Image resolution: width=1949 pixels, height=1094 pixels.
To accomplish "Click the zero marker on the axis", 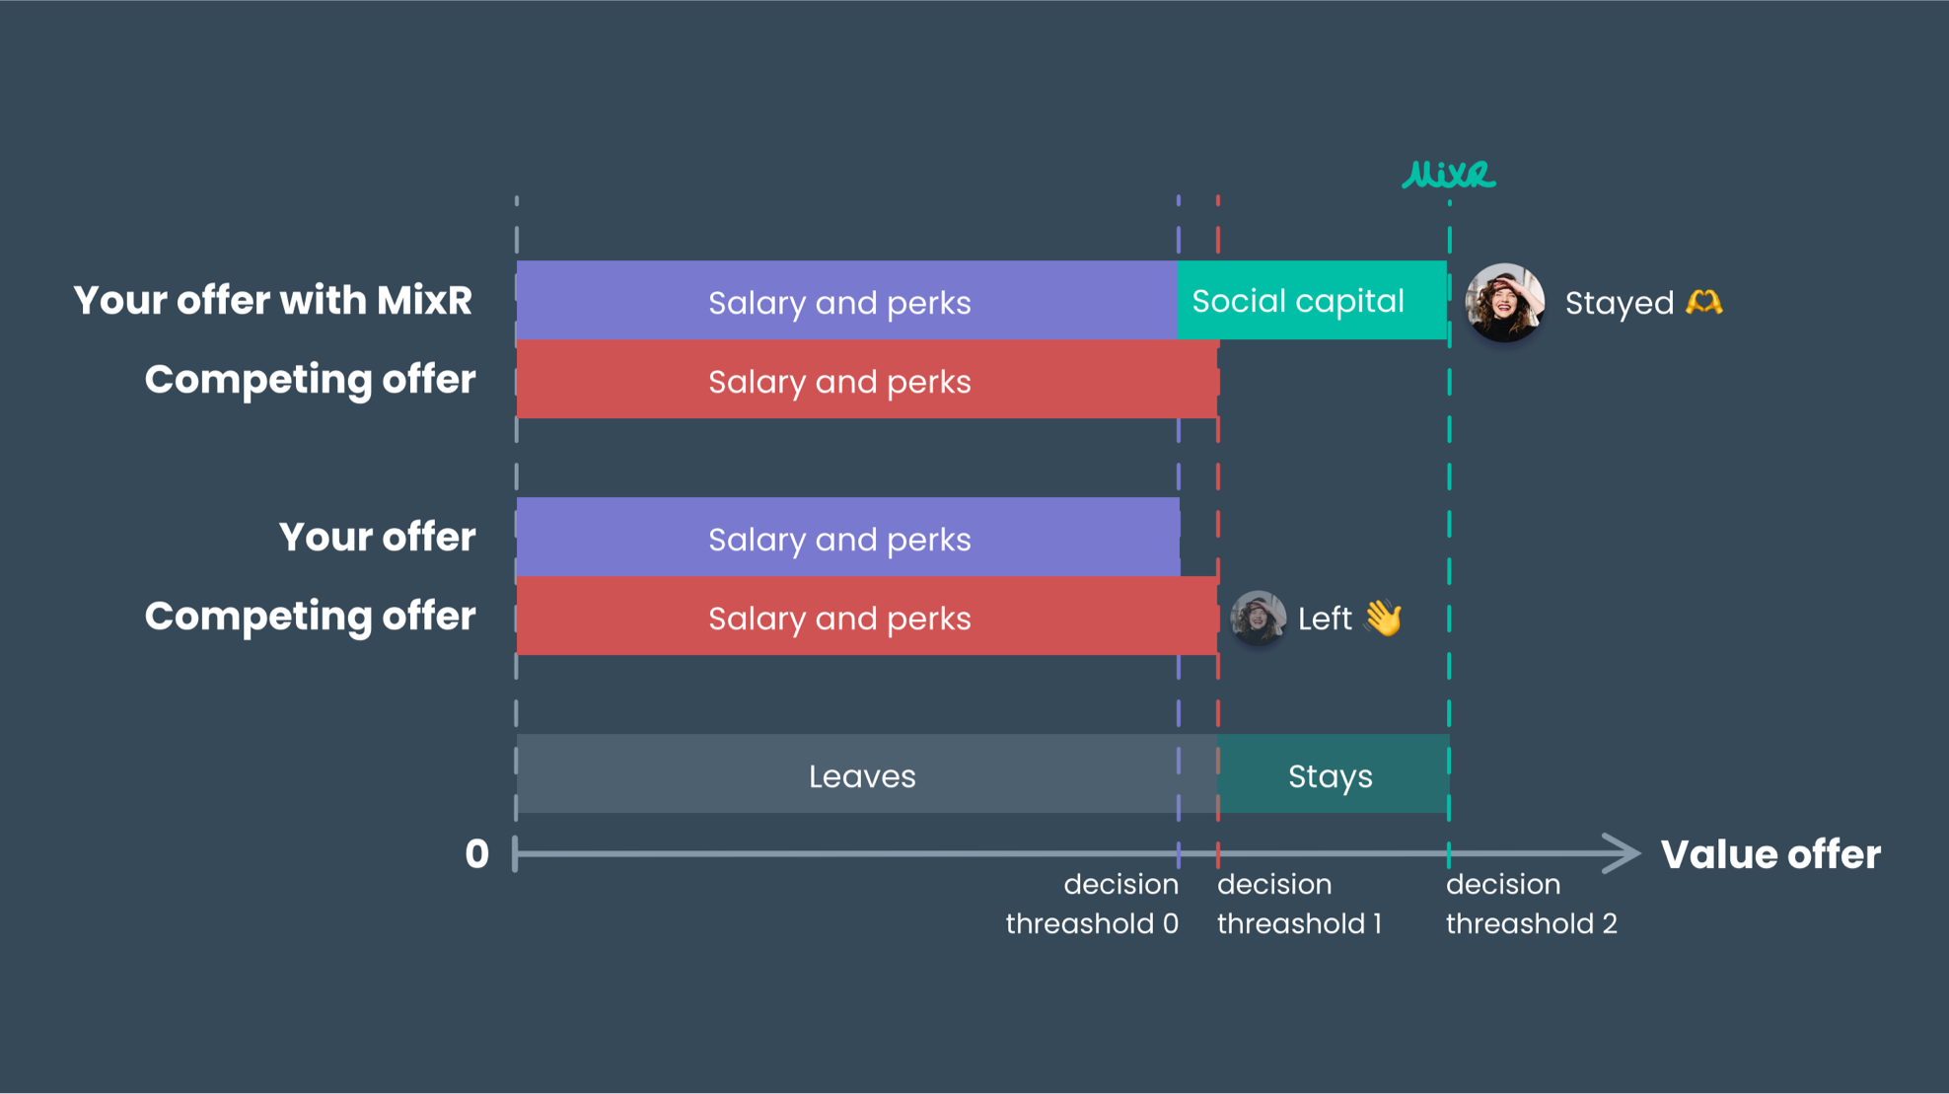I will coord(477,853).
